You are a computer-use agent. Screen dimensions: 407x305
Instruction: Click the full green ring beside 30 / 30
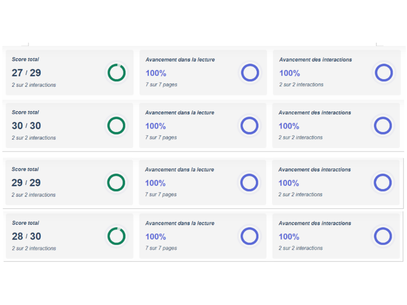pos(117,126)
